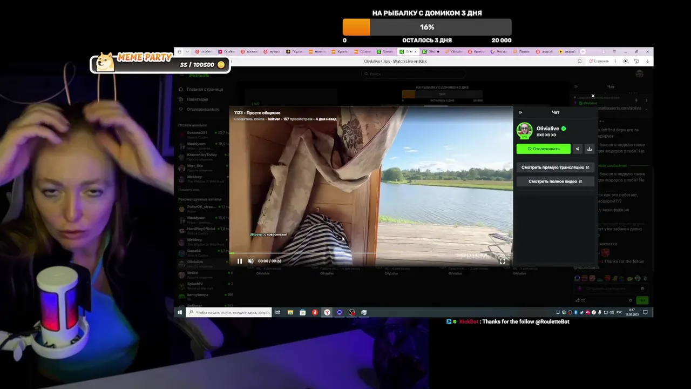This screenshot has height=389, width=691.
Task: Collapse the clip chat panel arrow
Action: [520, 112]
